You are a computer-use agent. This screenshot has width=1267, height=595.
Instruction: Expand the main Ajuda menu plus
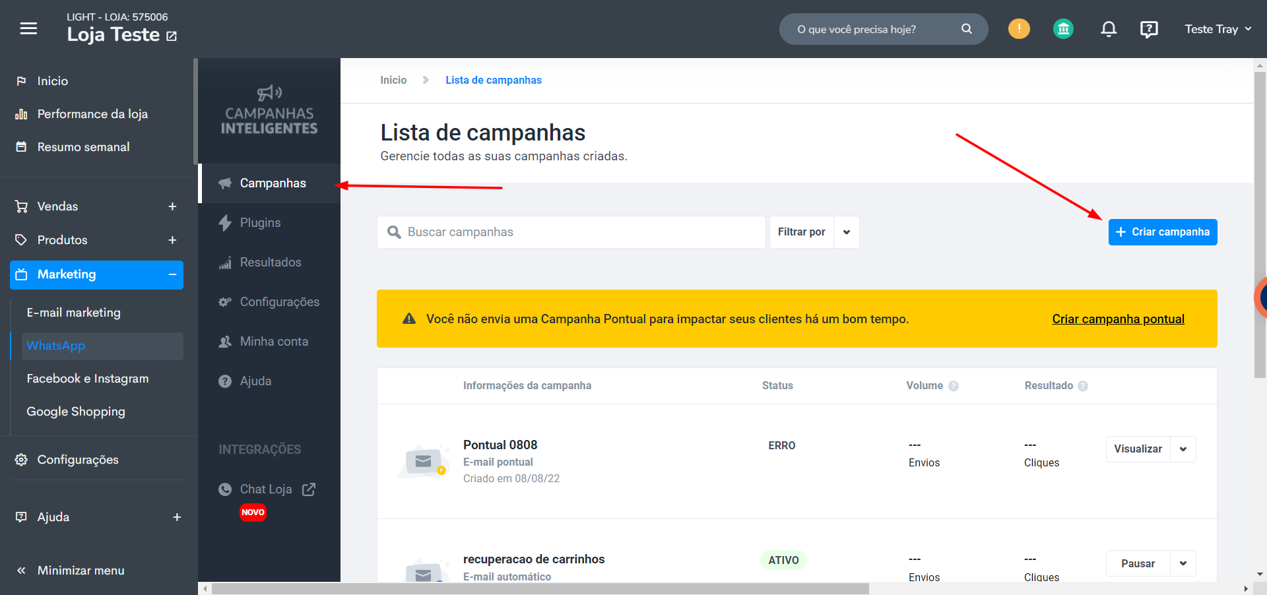(x=177, y=517)
